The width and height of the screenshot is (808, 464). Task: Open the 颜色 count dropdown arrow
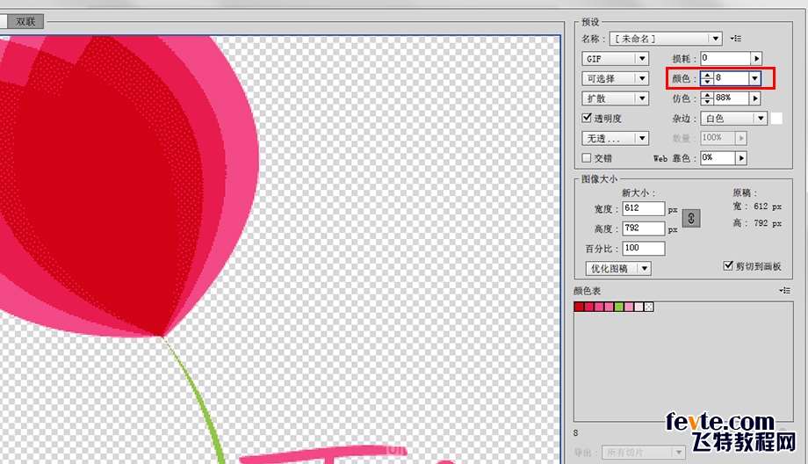coord(755,78)
